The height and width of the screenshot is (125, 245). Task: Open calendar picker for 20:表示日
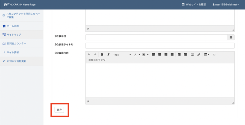point(231,37)
